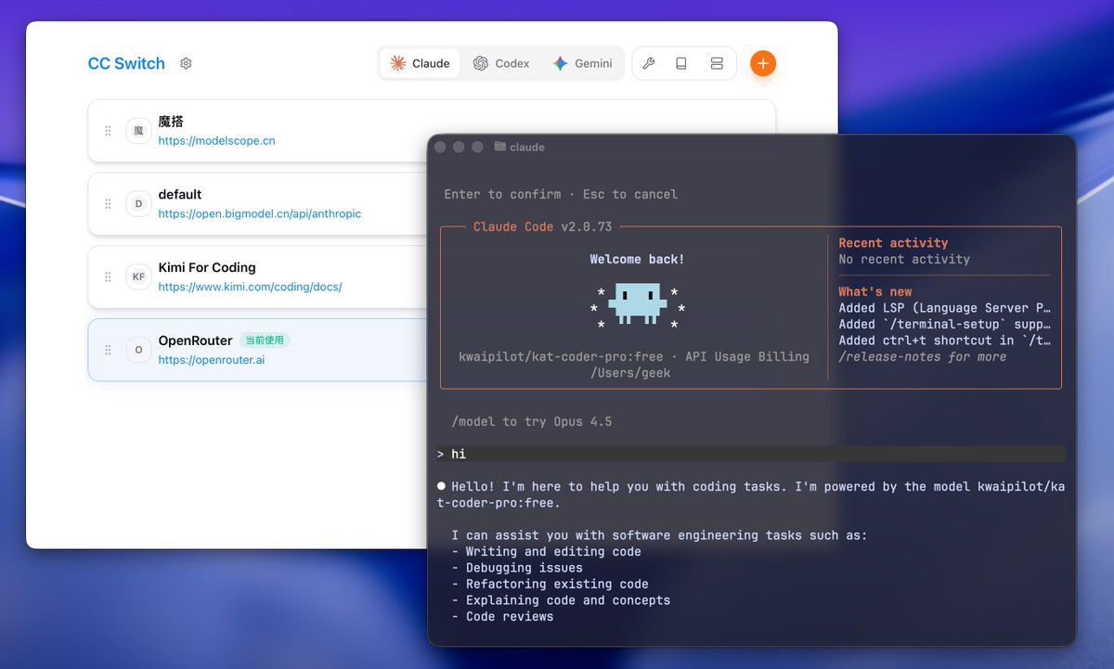Viewport: 1114px width, 669px height.
Task: Open the settings gear beside CC Switch title
Action: coord(186,63)
